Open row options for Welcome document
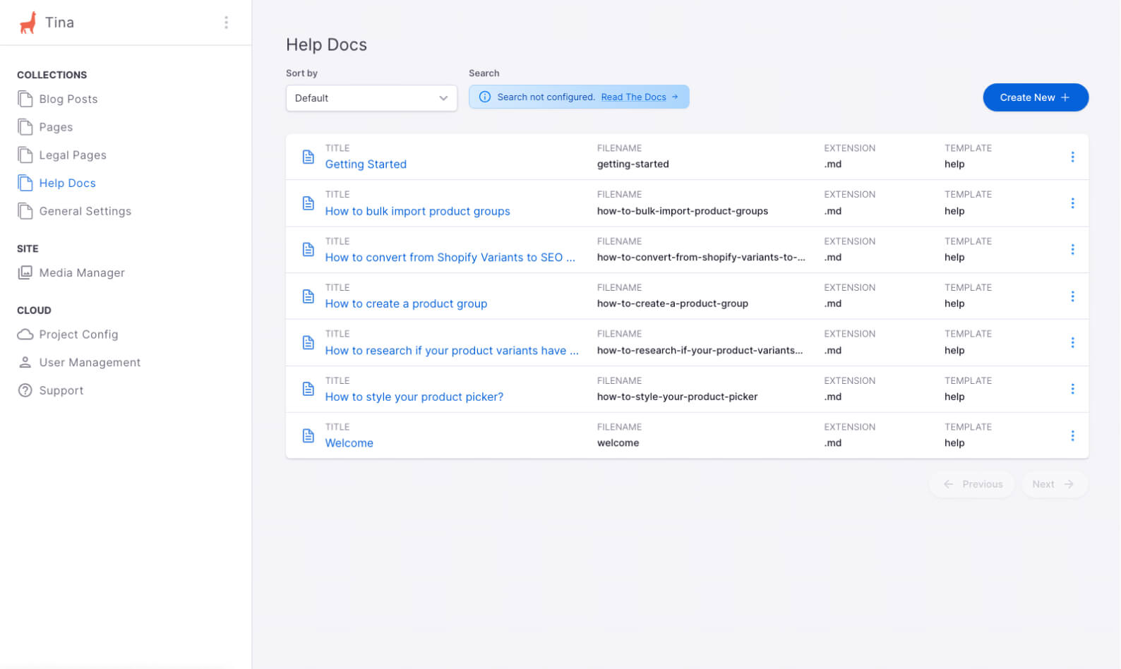 click(1072, 435)
